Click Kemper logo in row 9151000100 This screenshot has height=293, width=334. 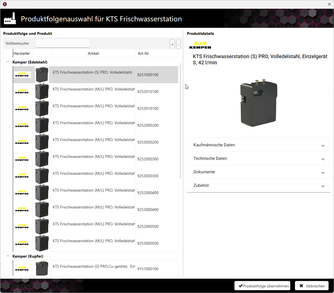coord(22,269)
